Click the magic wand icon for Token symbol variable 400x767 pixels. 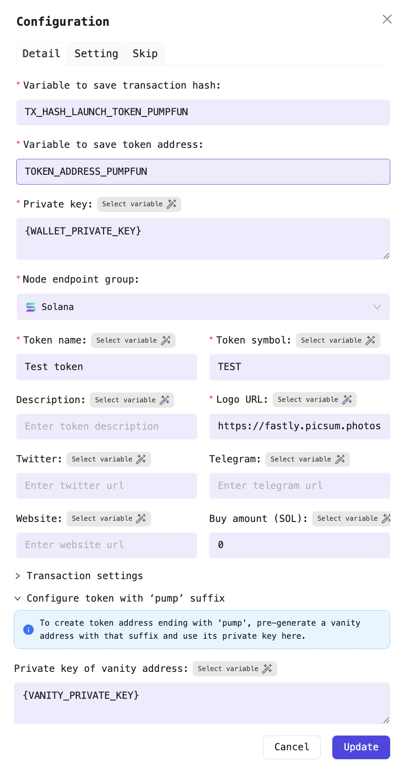371,340
